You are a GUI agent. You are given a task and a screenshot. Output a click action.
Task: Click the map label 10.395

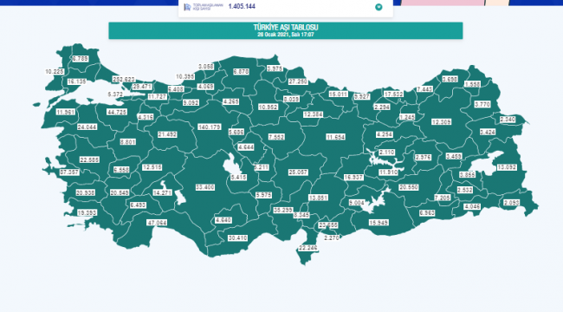point(184,76)
